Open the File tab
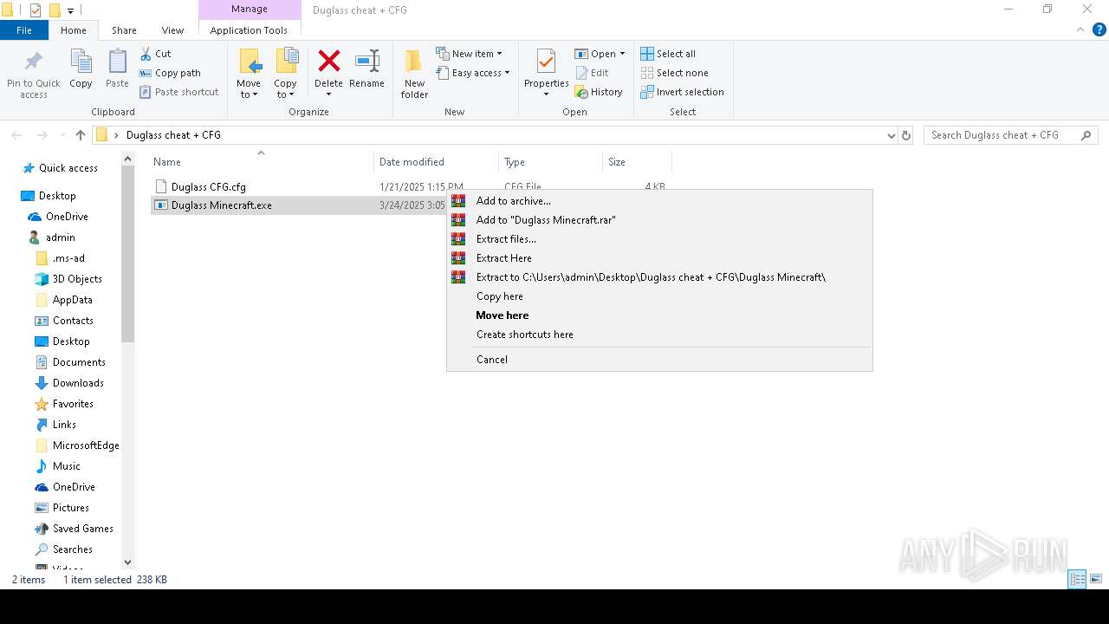 click(24, 30)
